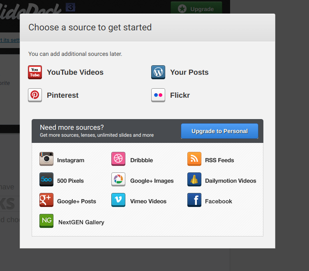The image size is (309, 271).
Task: Choose the Your Posts label
Action: point(189,72)
